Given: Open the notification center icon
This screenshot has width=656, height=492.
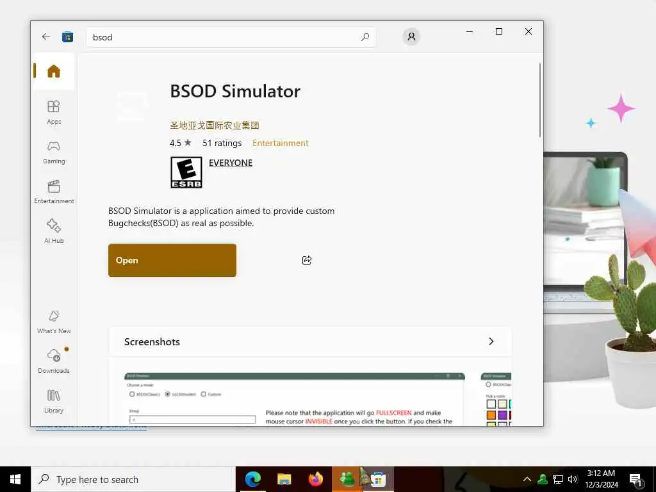Looking at the screenshot, I should click(x=636, y=479).
